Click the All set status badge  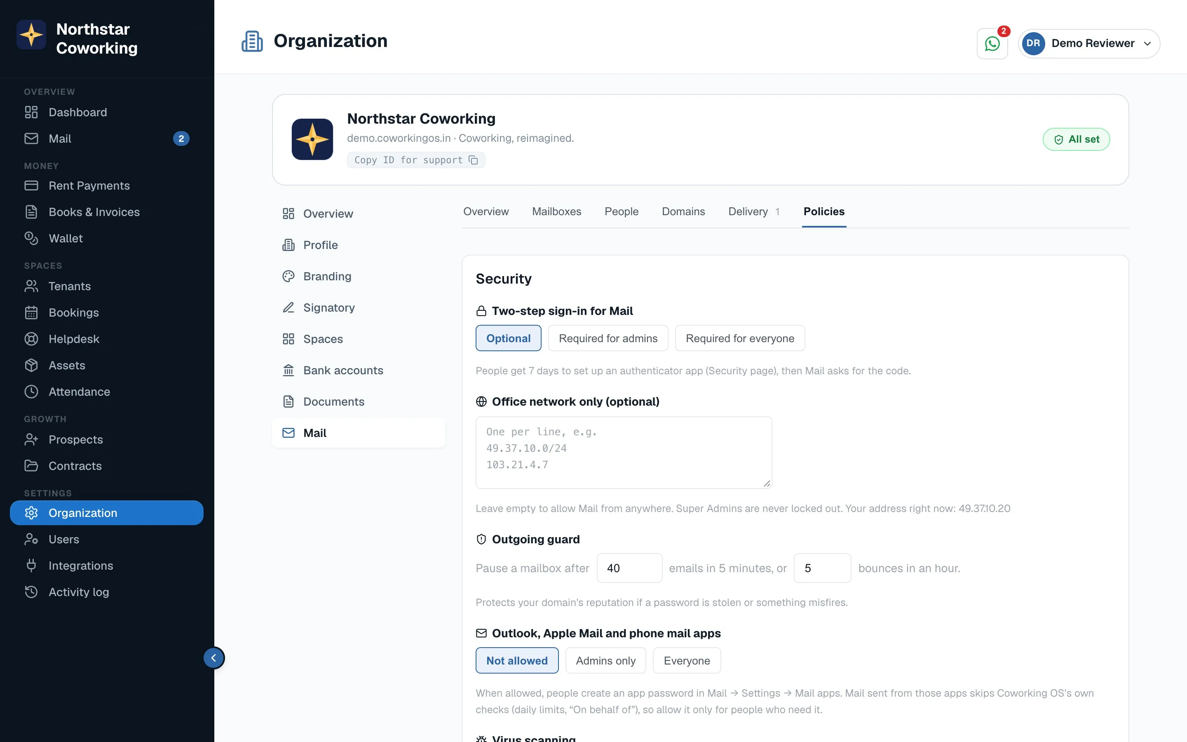pos(1076,139)
